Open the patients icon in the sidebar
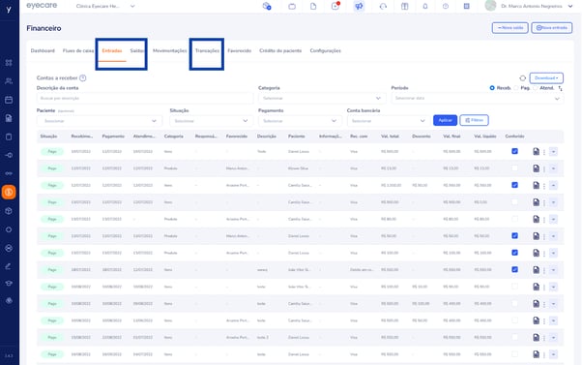 [9, 81]
